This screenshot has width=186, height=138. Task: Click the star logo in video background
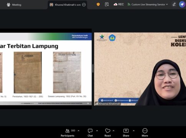coord(102,37)
